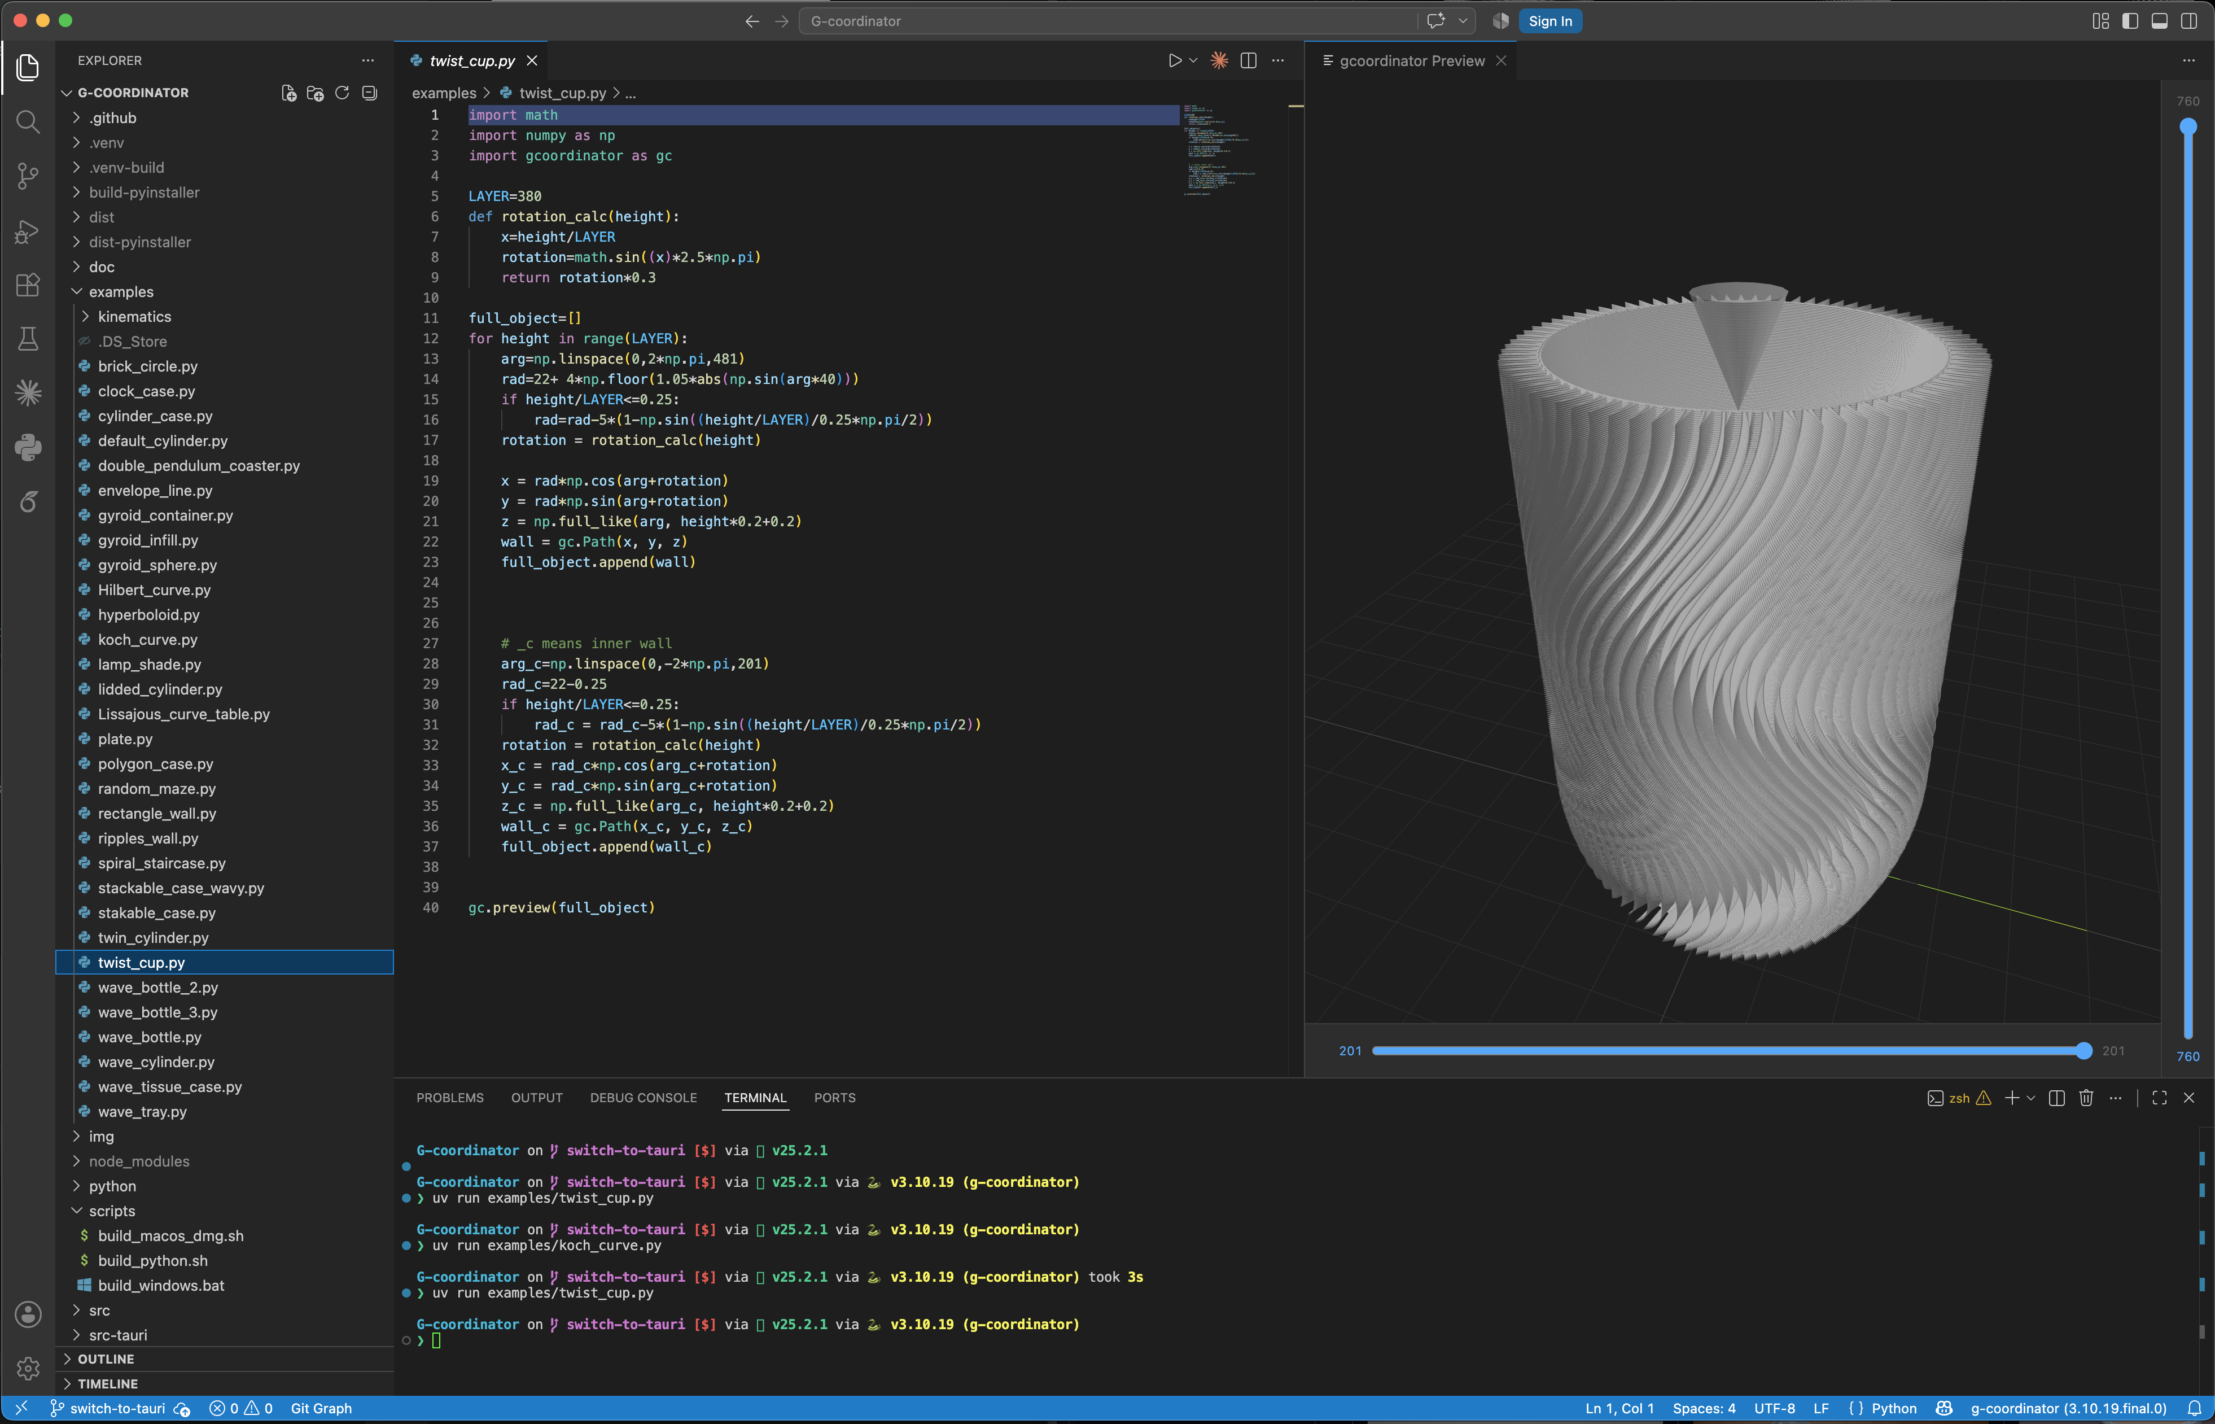The height and width of the screenshot is (1424, 2215).
Task: Toggle the secondary side bar
Action: [x=2189, y=21]
